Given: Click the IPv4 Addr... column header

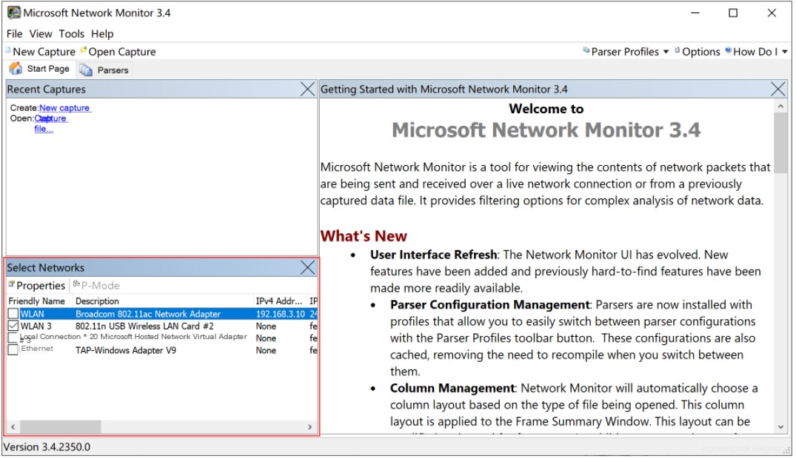Looking at the screenshot, I should tap(280, 302).
